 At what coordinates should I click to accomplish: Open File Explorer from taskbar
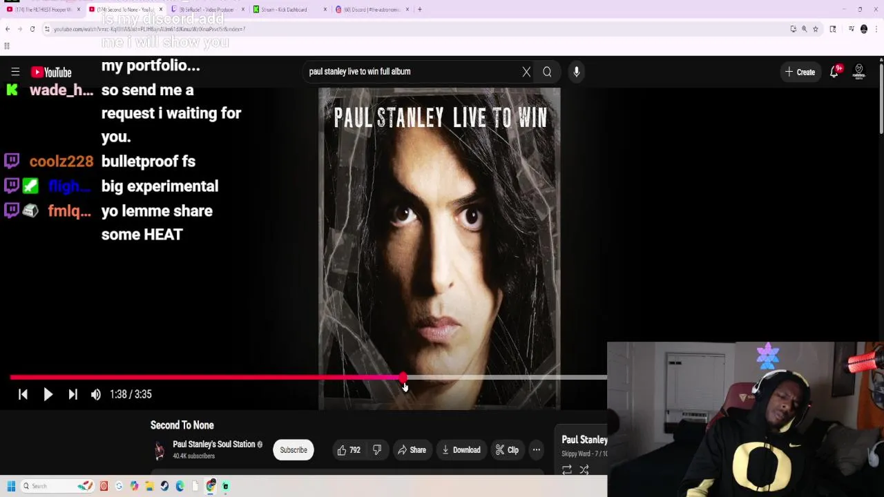[x=149, y=486]
